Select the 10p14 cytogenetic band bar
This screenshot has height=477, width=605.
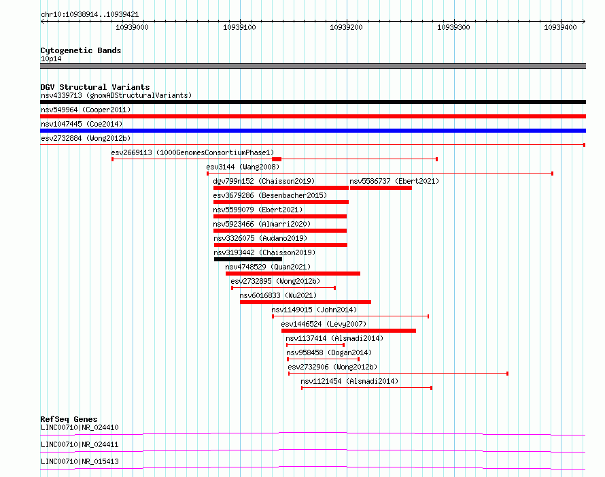coord(313,66)
